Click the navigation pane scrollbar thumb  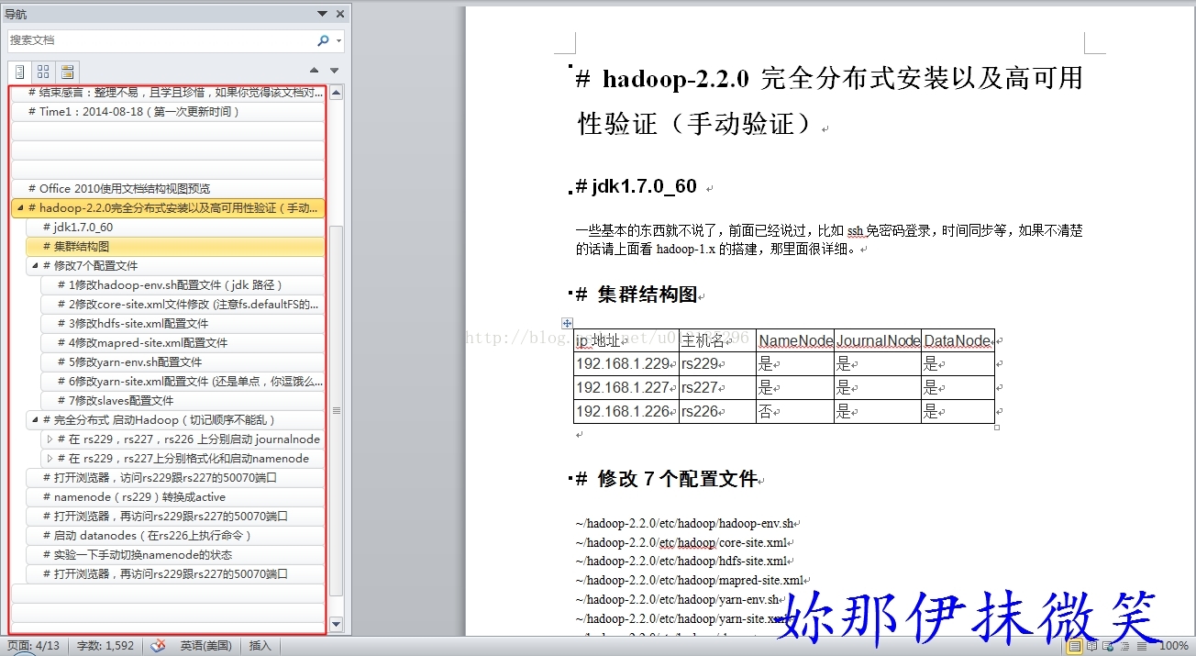(336, 410)
